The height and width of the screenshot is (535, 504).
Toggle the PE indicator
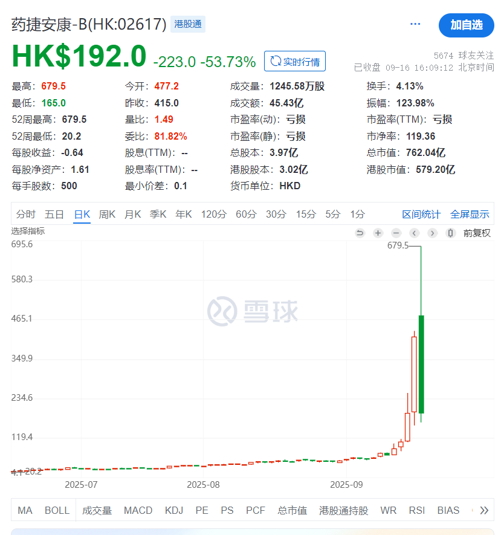pos(202,510)
